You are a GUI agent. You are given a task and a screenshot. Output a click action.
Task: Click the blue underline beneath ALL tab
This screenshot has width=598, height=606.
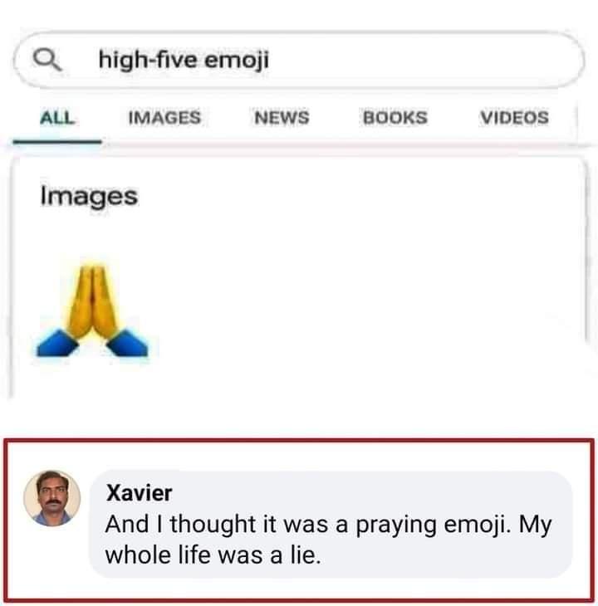[x=57, y=141]
